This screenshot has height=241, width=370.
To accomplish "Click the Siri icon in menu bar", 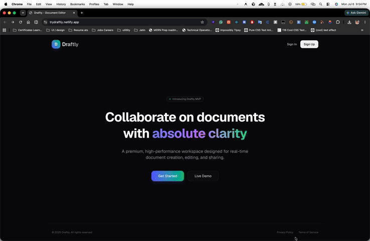I will pos(336,4).
